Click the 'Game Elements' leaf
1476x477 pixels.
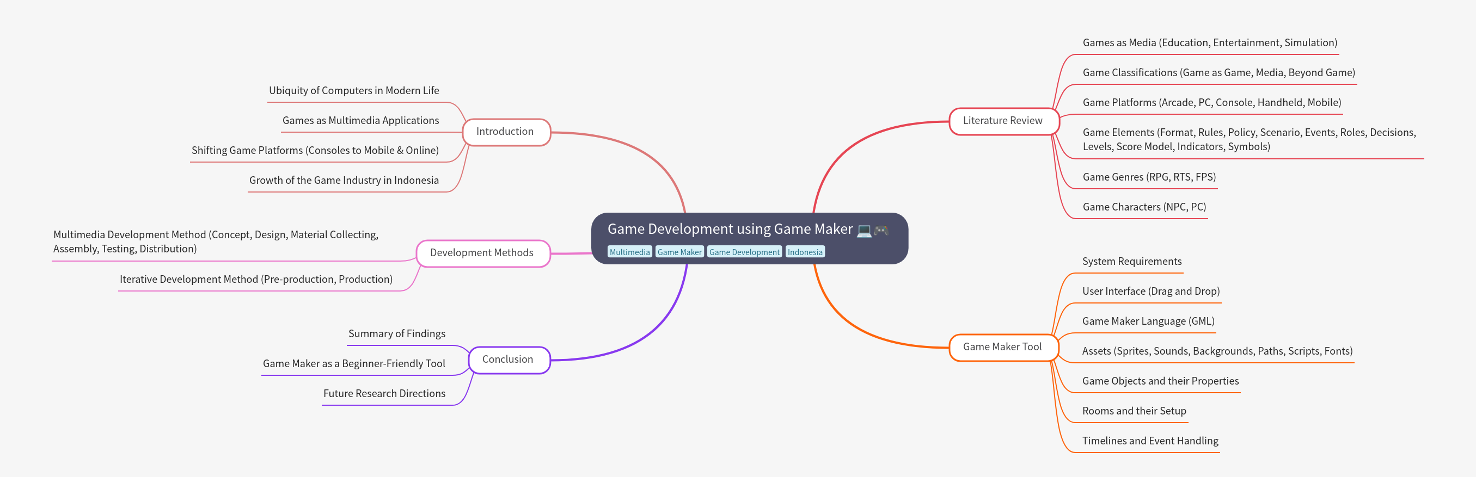[x=1249, y=139]
